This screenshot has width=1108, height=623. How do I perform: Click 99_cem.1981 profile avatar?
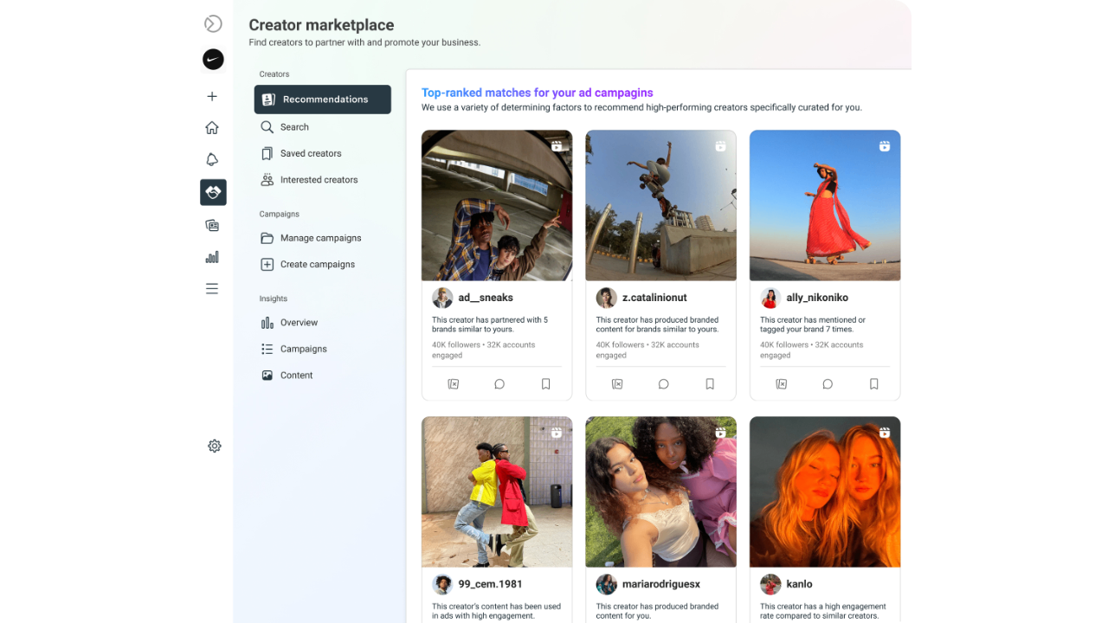pyautogui.click(x=442, y=584)
